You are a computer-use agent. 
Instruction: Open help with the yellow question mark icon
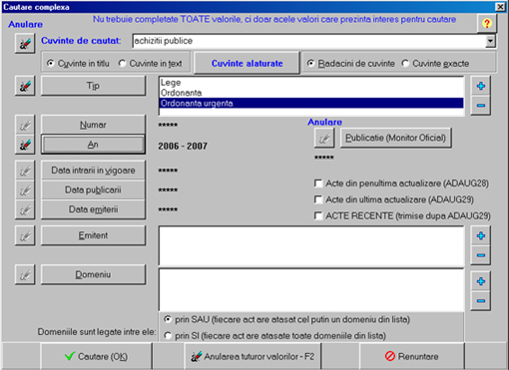[487, 23]
